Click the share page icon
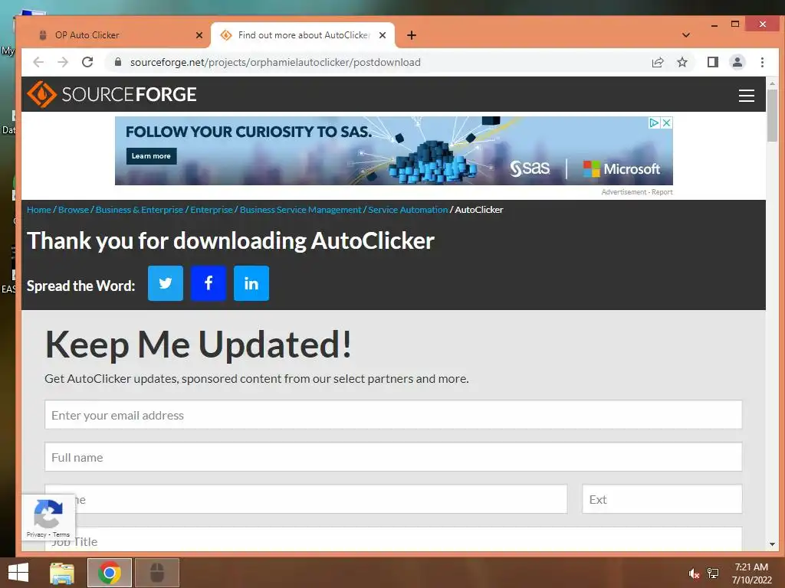This screenshot has height=588, width=785. pyautogui.click(x=657, y=62)
